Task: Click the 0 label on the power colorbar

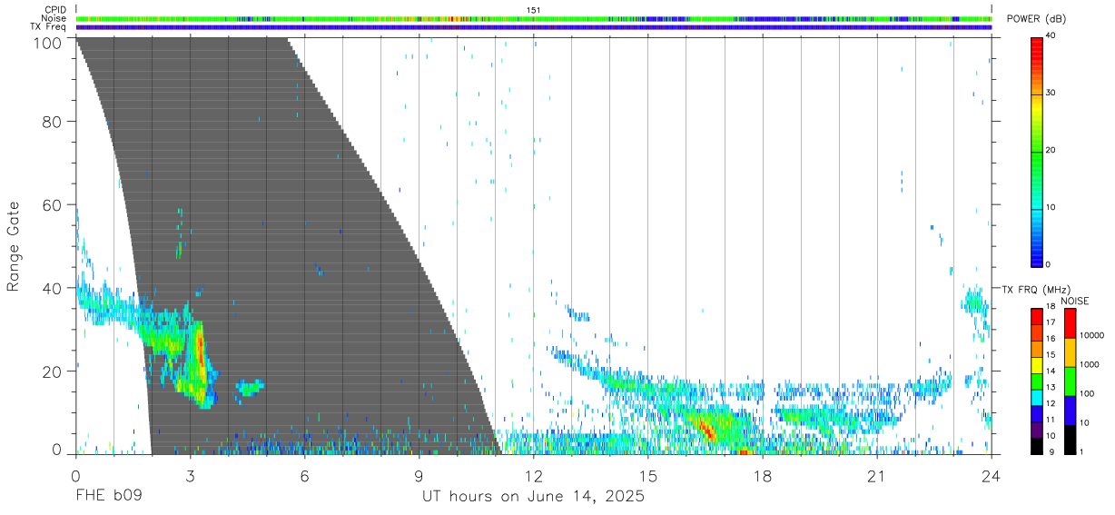Action: [1050, 264]
